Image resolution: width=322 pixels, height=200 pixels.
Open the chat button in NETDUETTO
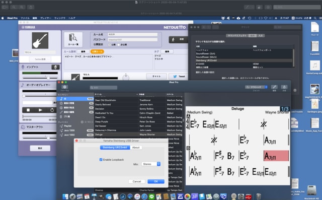(x=156, y=76)
